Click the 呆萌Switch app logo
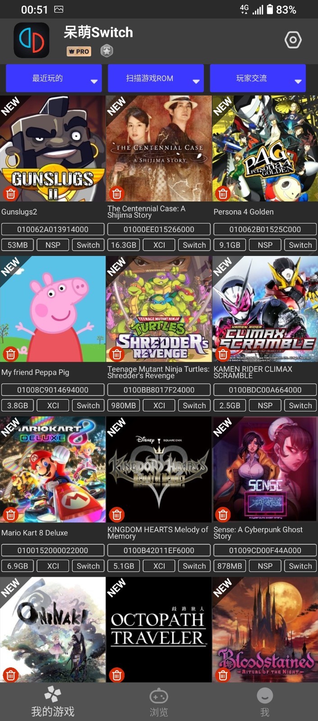318x721 pixels. (x=32, y=41)
